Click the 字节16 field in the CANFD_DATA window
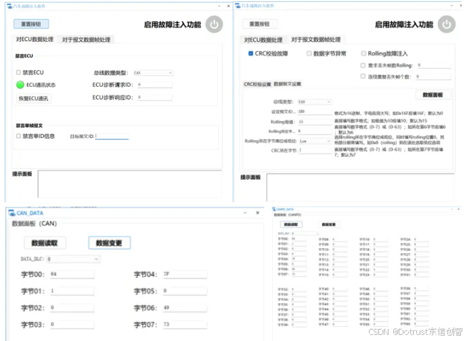The image size is (467, 341). coord(380,239)
